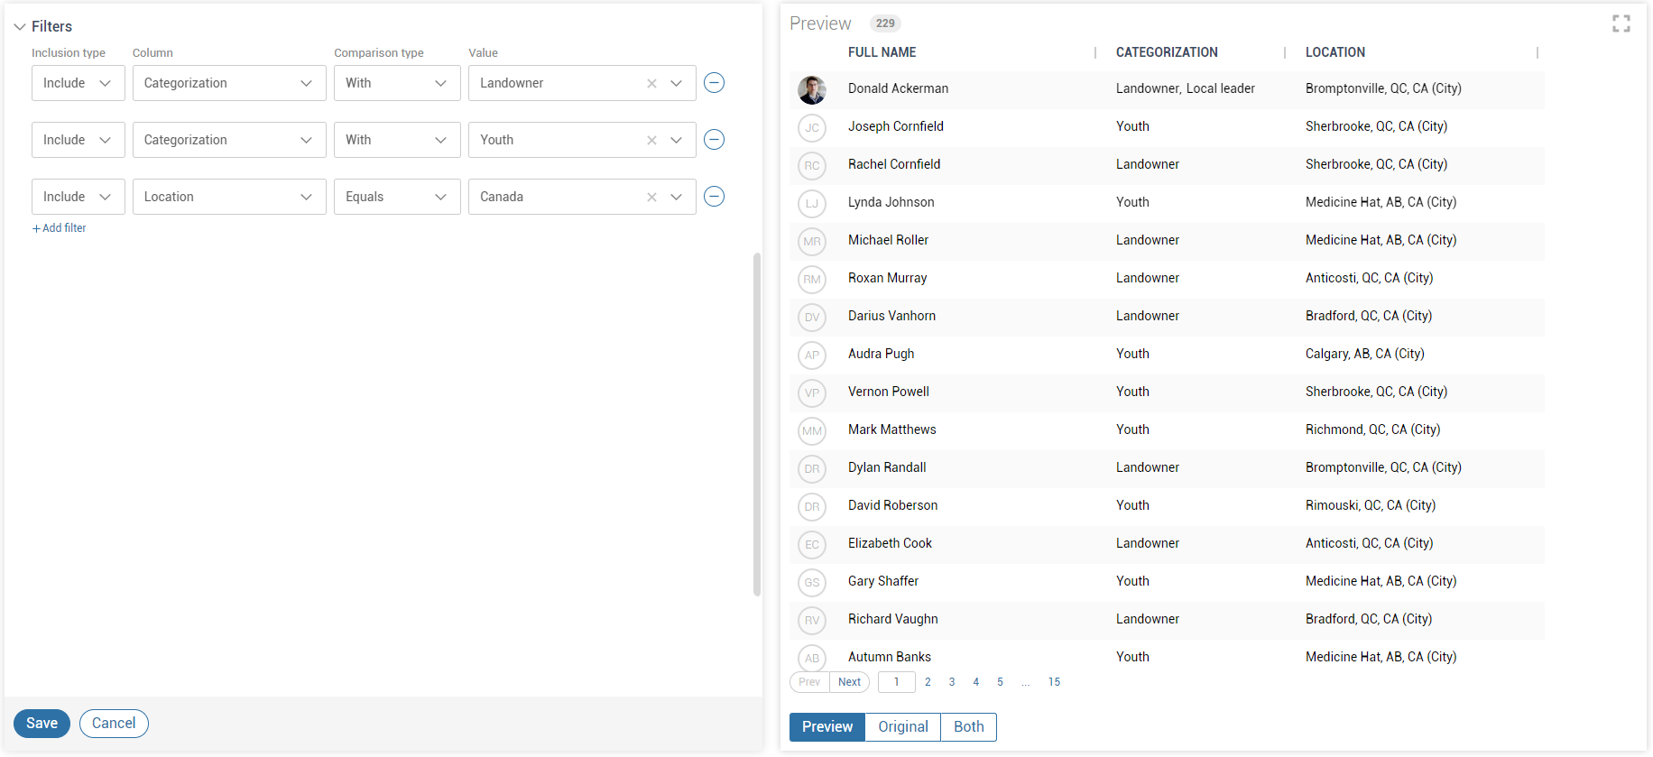Click Elizabeth Cook's EC avatar
The image size is (1653, 757).
click(812, 544)
